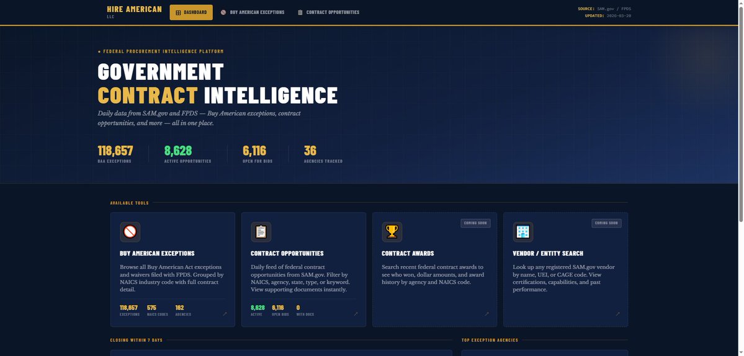
Task: Click the Hire American logo
Action: 134,11
